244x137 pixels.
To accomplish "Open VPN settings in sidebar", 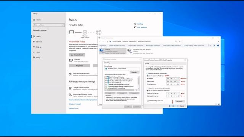I will (37, 53).
